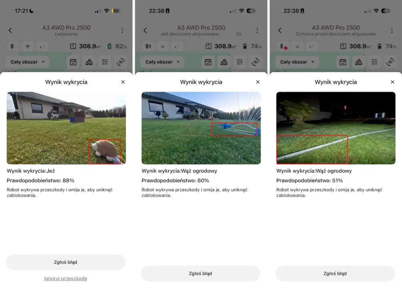402x288 pixels.
Task: Click Ignoruj przeszkodę link
Action: (66, 278)
